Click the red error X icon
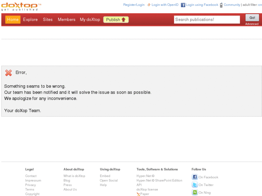 pyautogui.click(x=8, y=73)
